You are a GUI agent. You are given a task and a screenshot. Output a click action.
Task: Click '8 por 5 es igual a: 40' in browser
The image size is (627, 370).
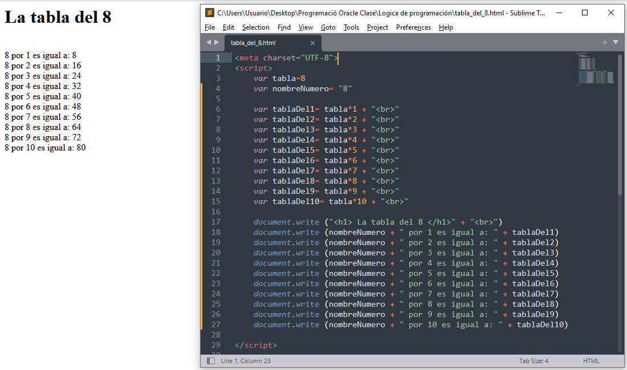43,96
